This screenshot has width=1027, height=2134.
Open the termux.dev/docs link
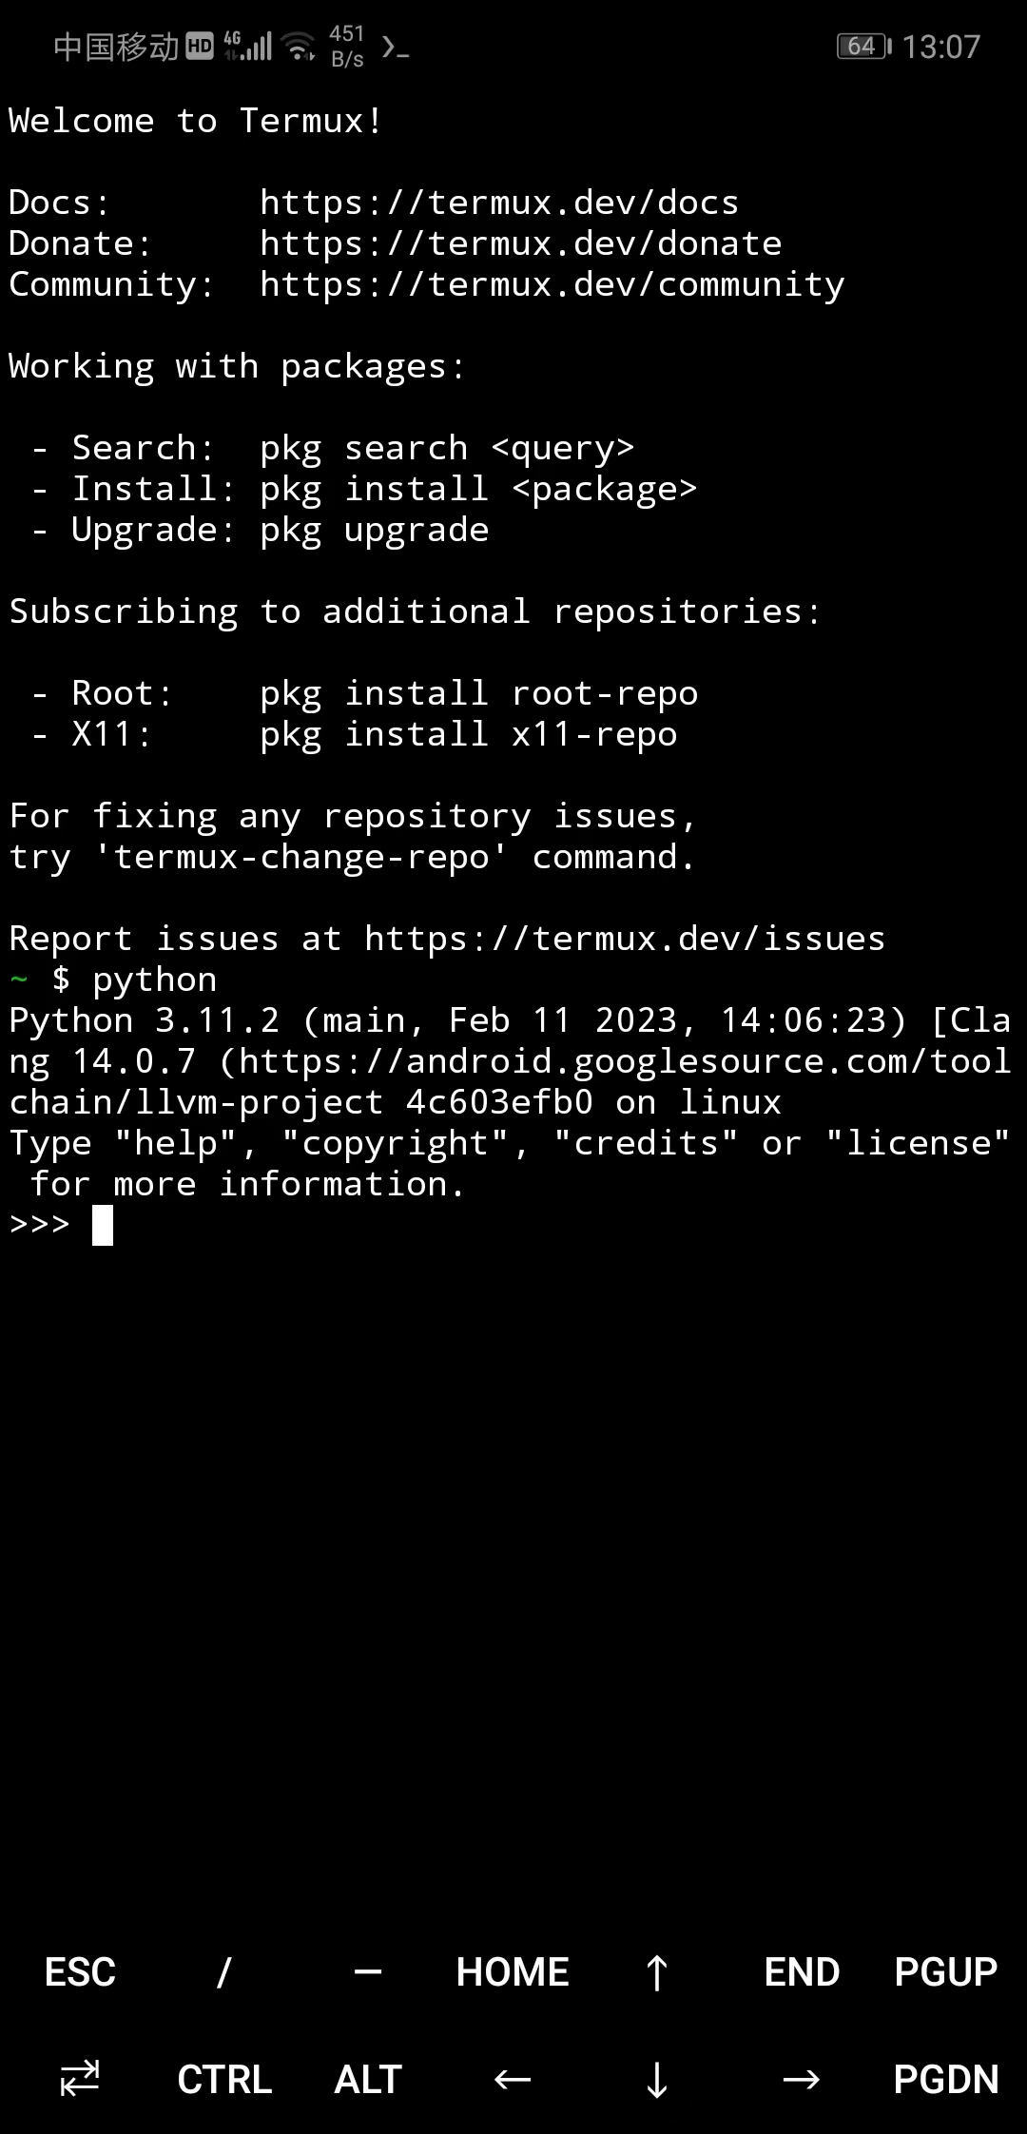click(x=498, y=202)
